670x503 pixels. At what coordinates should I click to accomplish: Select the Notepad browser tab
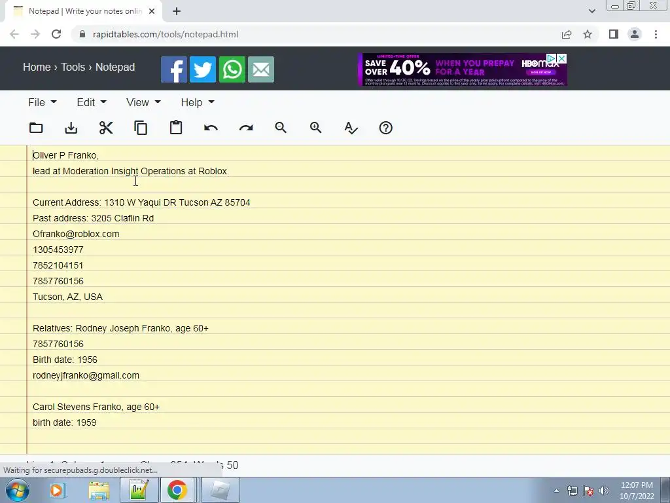click(84, 11)
